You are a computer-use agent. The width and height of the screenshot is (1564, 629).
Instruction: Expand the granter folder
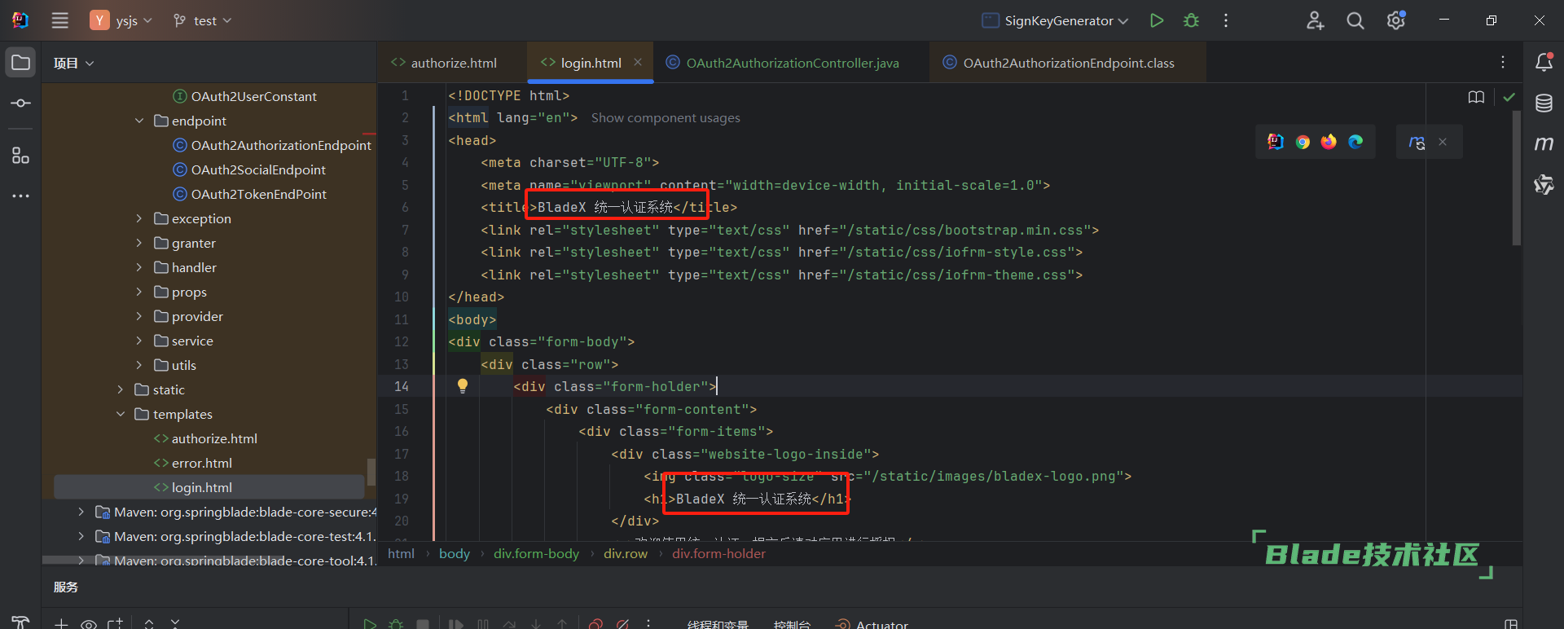139,243
